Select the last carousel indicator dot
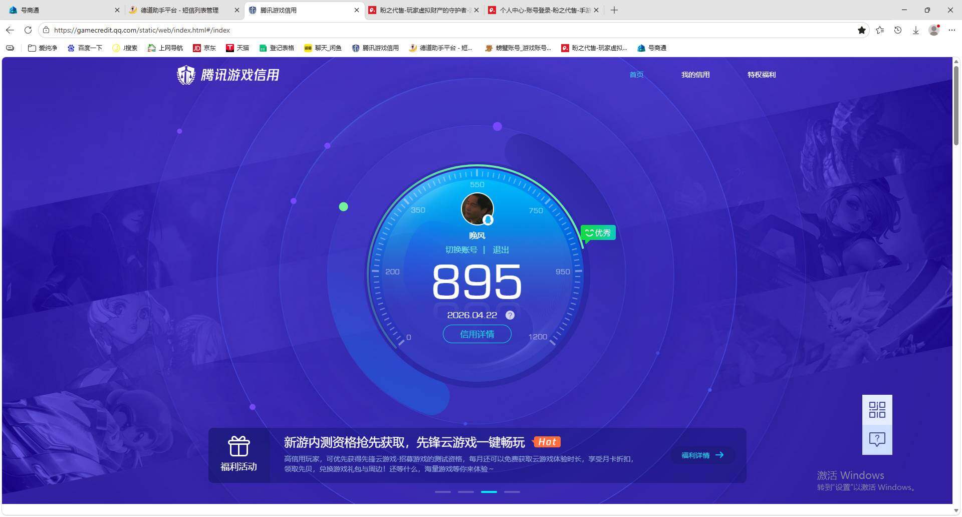Image resolution: width=962 pixels, height=517 pixels. pyautogui.click(x=512, y=492)
